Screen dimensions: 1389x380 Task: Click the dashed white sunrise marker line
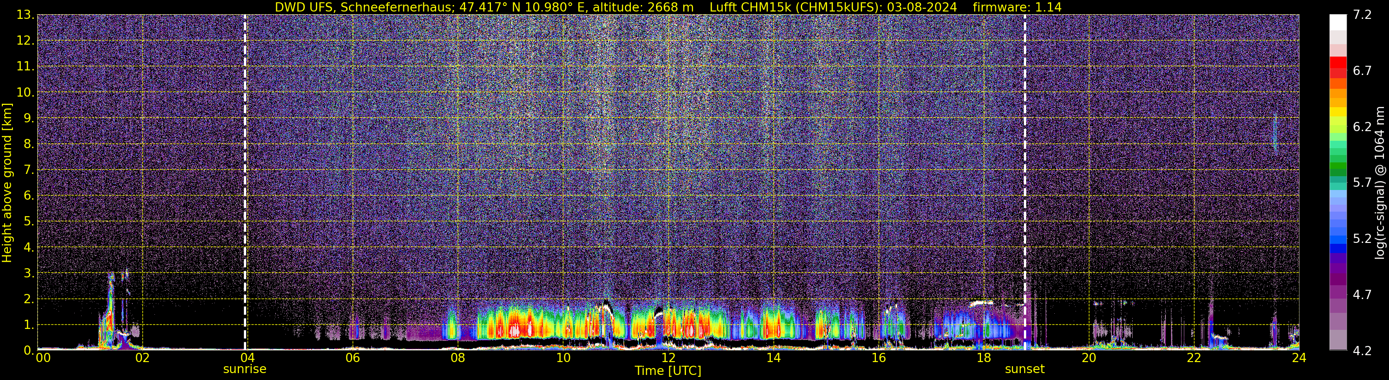point(245,183)
